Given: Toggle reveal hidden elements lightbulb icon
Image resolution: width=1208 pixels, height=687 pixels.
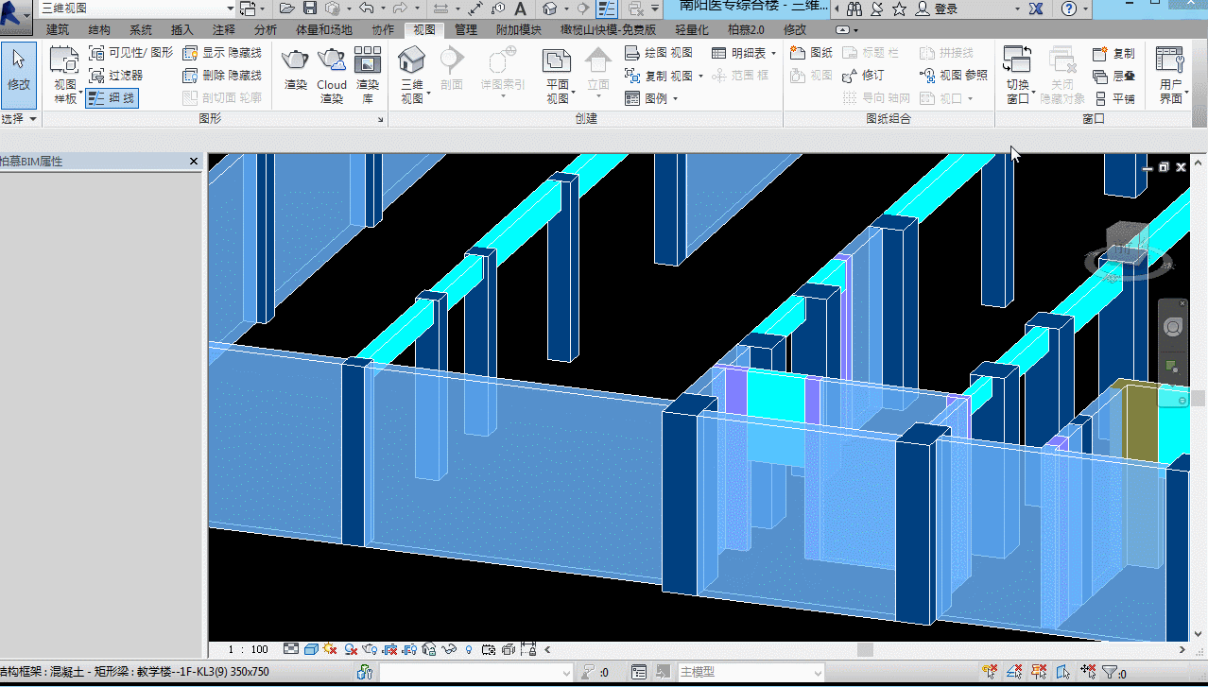Looking at the screenshot, I should point(468,649).
